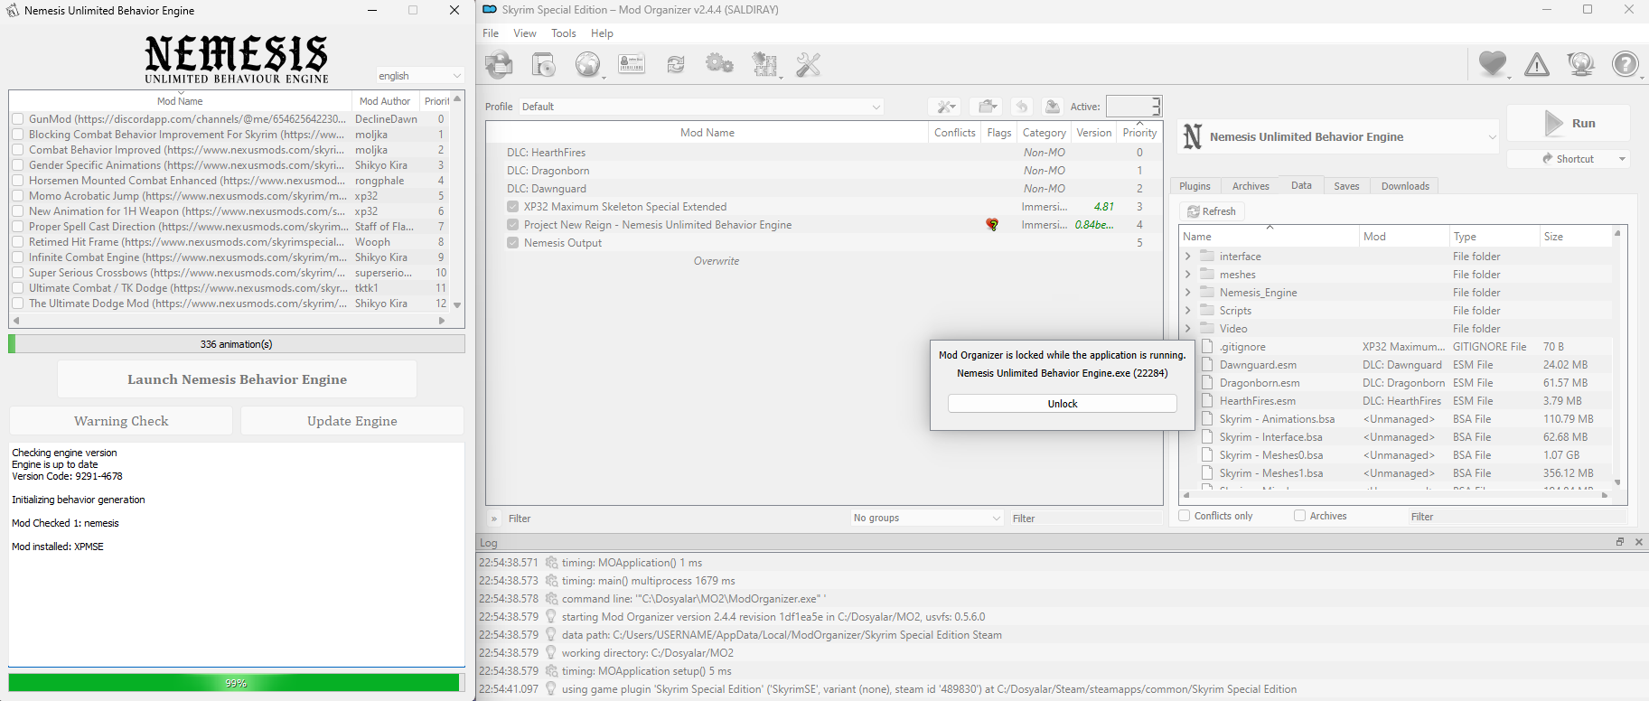Click the mod list Filter input field

coord(1086,519)
